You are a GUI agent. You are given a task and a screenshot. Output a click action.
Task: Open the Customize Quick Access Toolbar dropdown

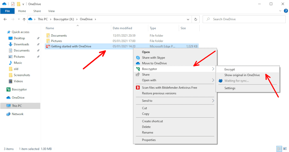click(23, 4)
